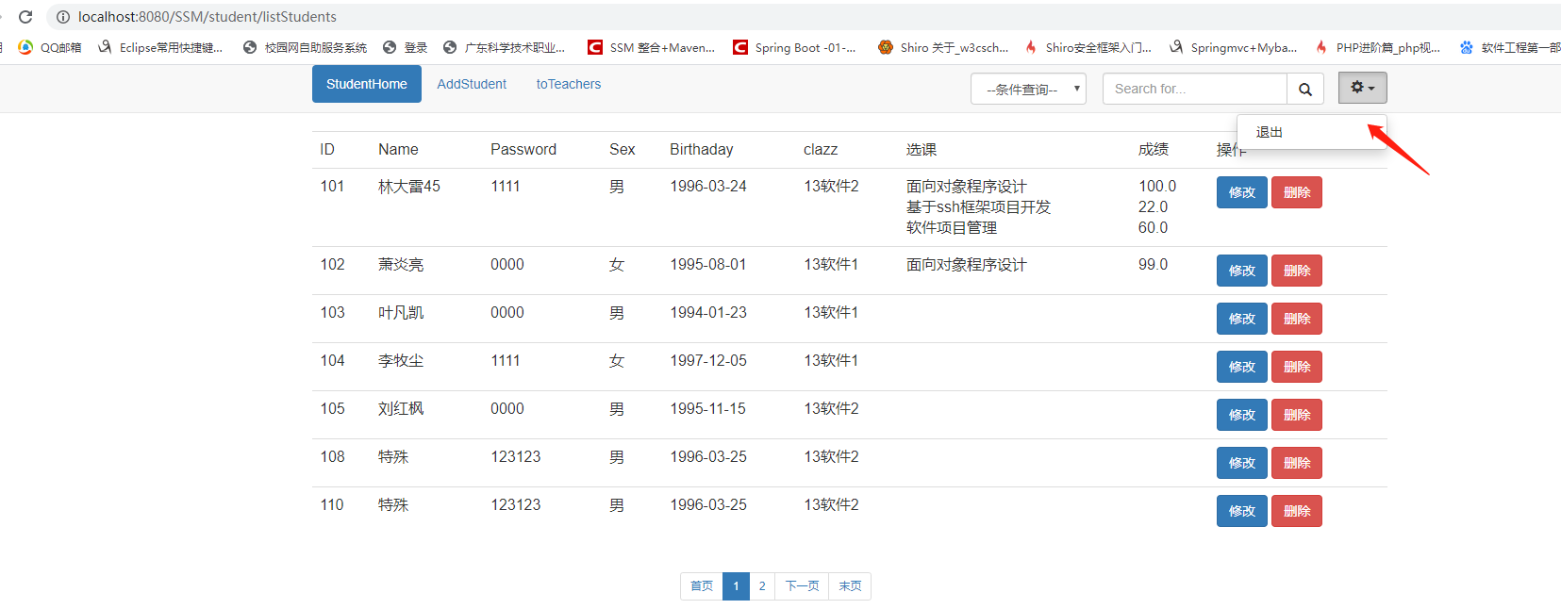Select page 1 in pagination

pos(736,586)
